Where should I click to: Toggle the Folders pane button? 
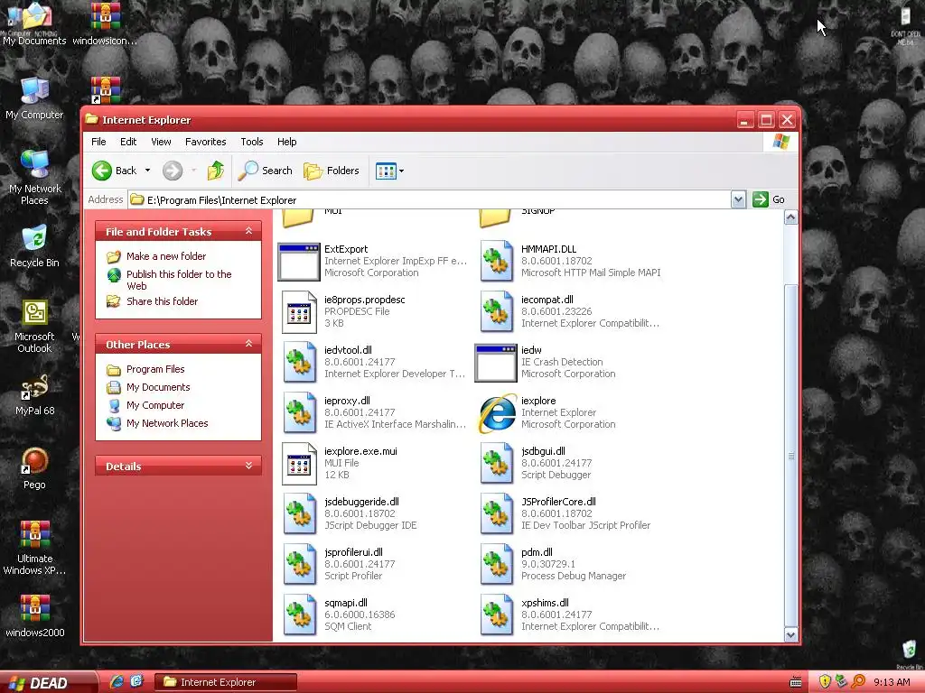(332, 171)
